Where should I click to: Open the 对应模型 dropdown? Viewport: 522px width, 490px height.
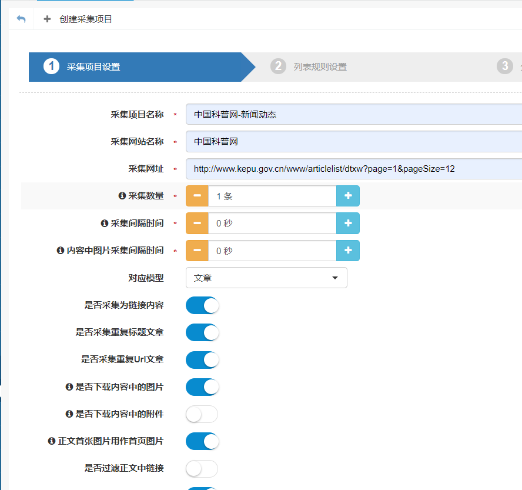point(266,278)
